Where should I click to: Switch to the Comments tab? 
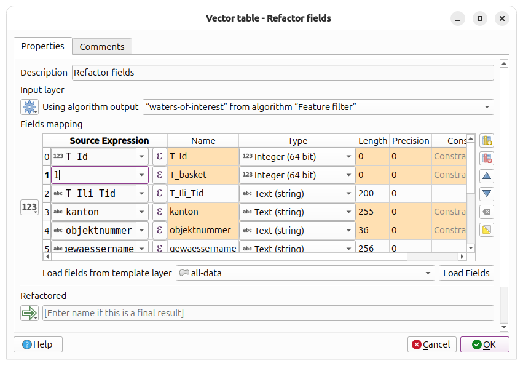click(x=102, y=46)
